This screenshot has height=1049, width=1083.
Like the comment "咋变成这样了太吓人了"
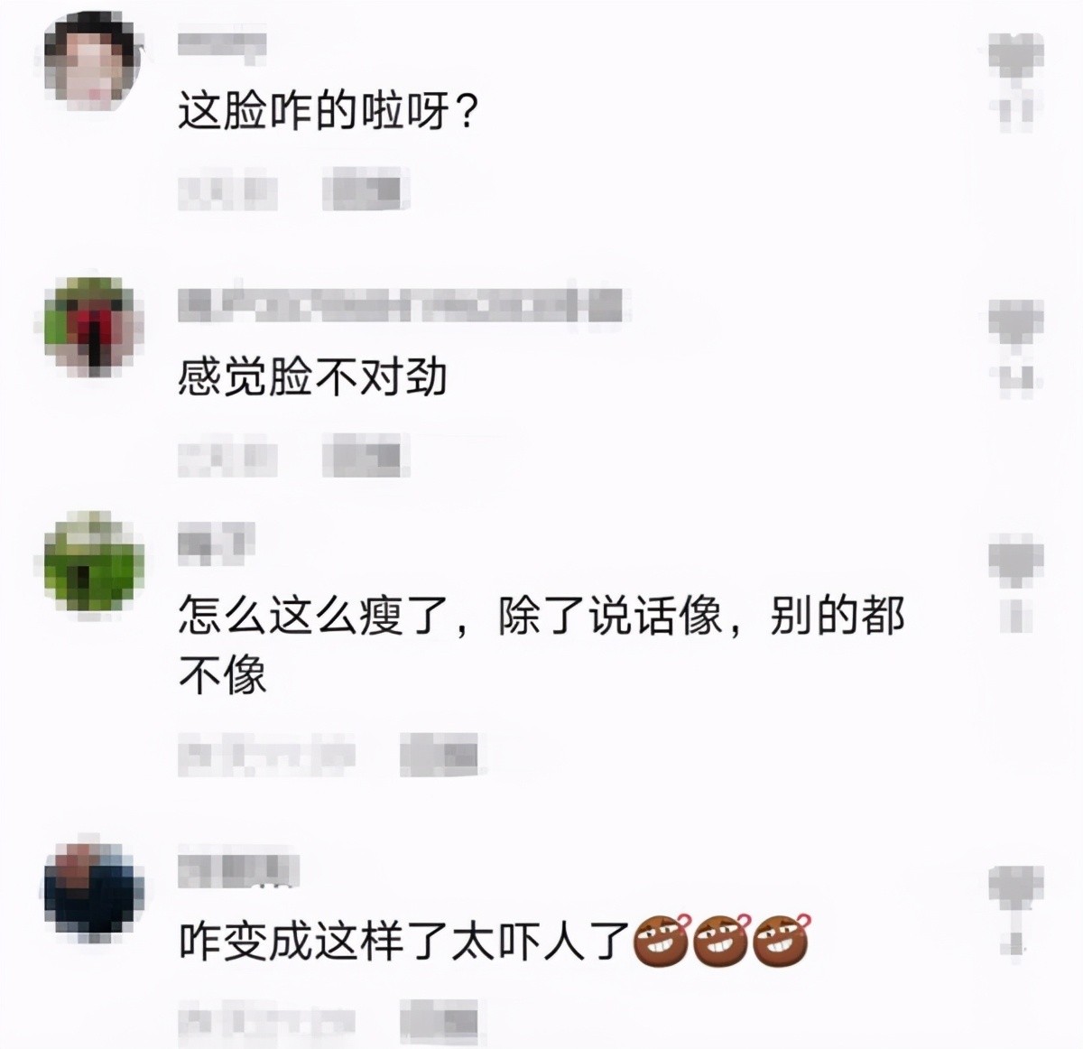[1015, 888]
